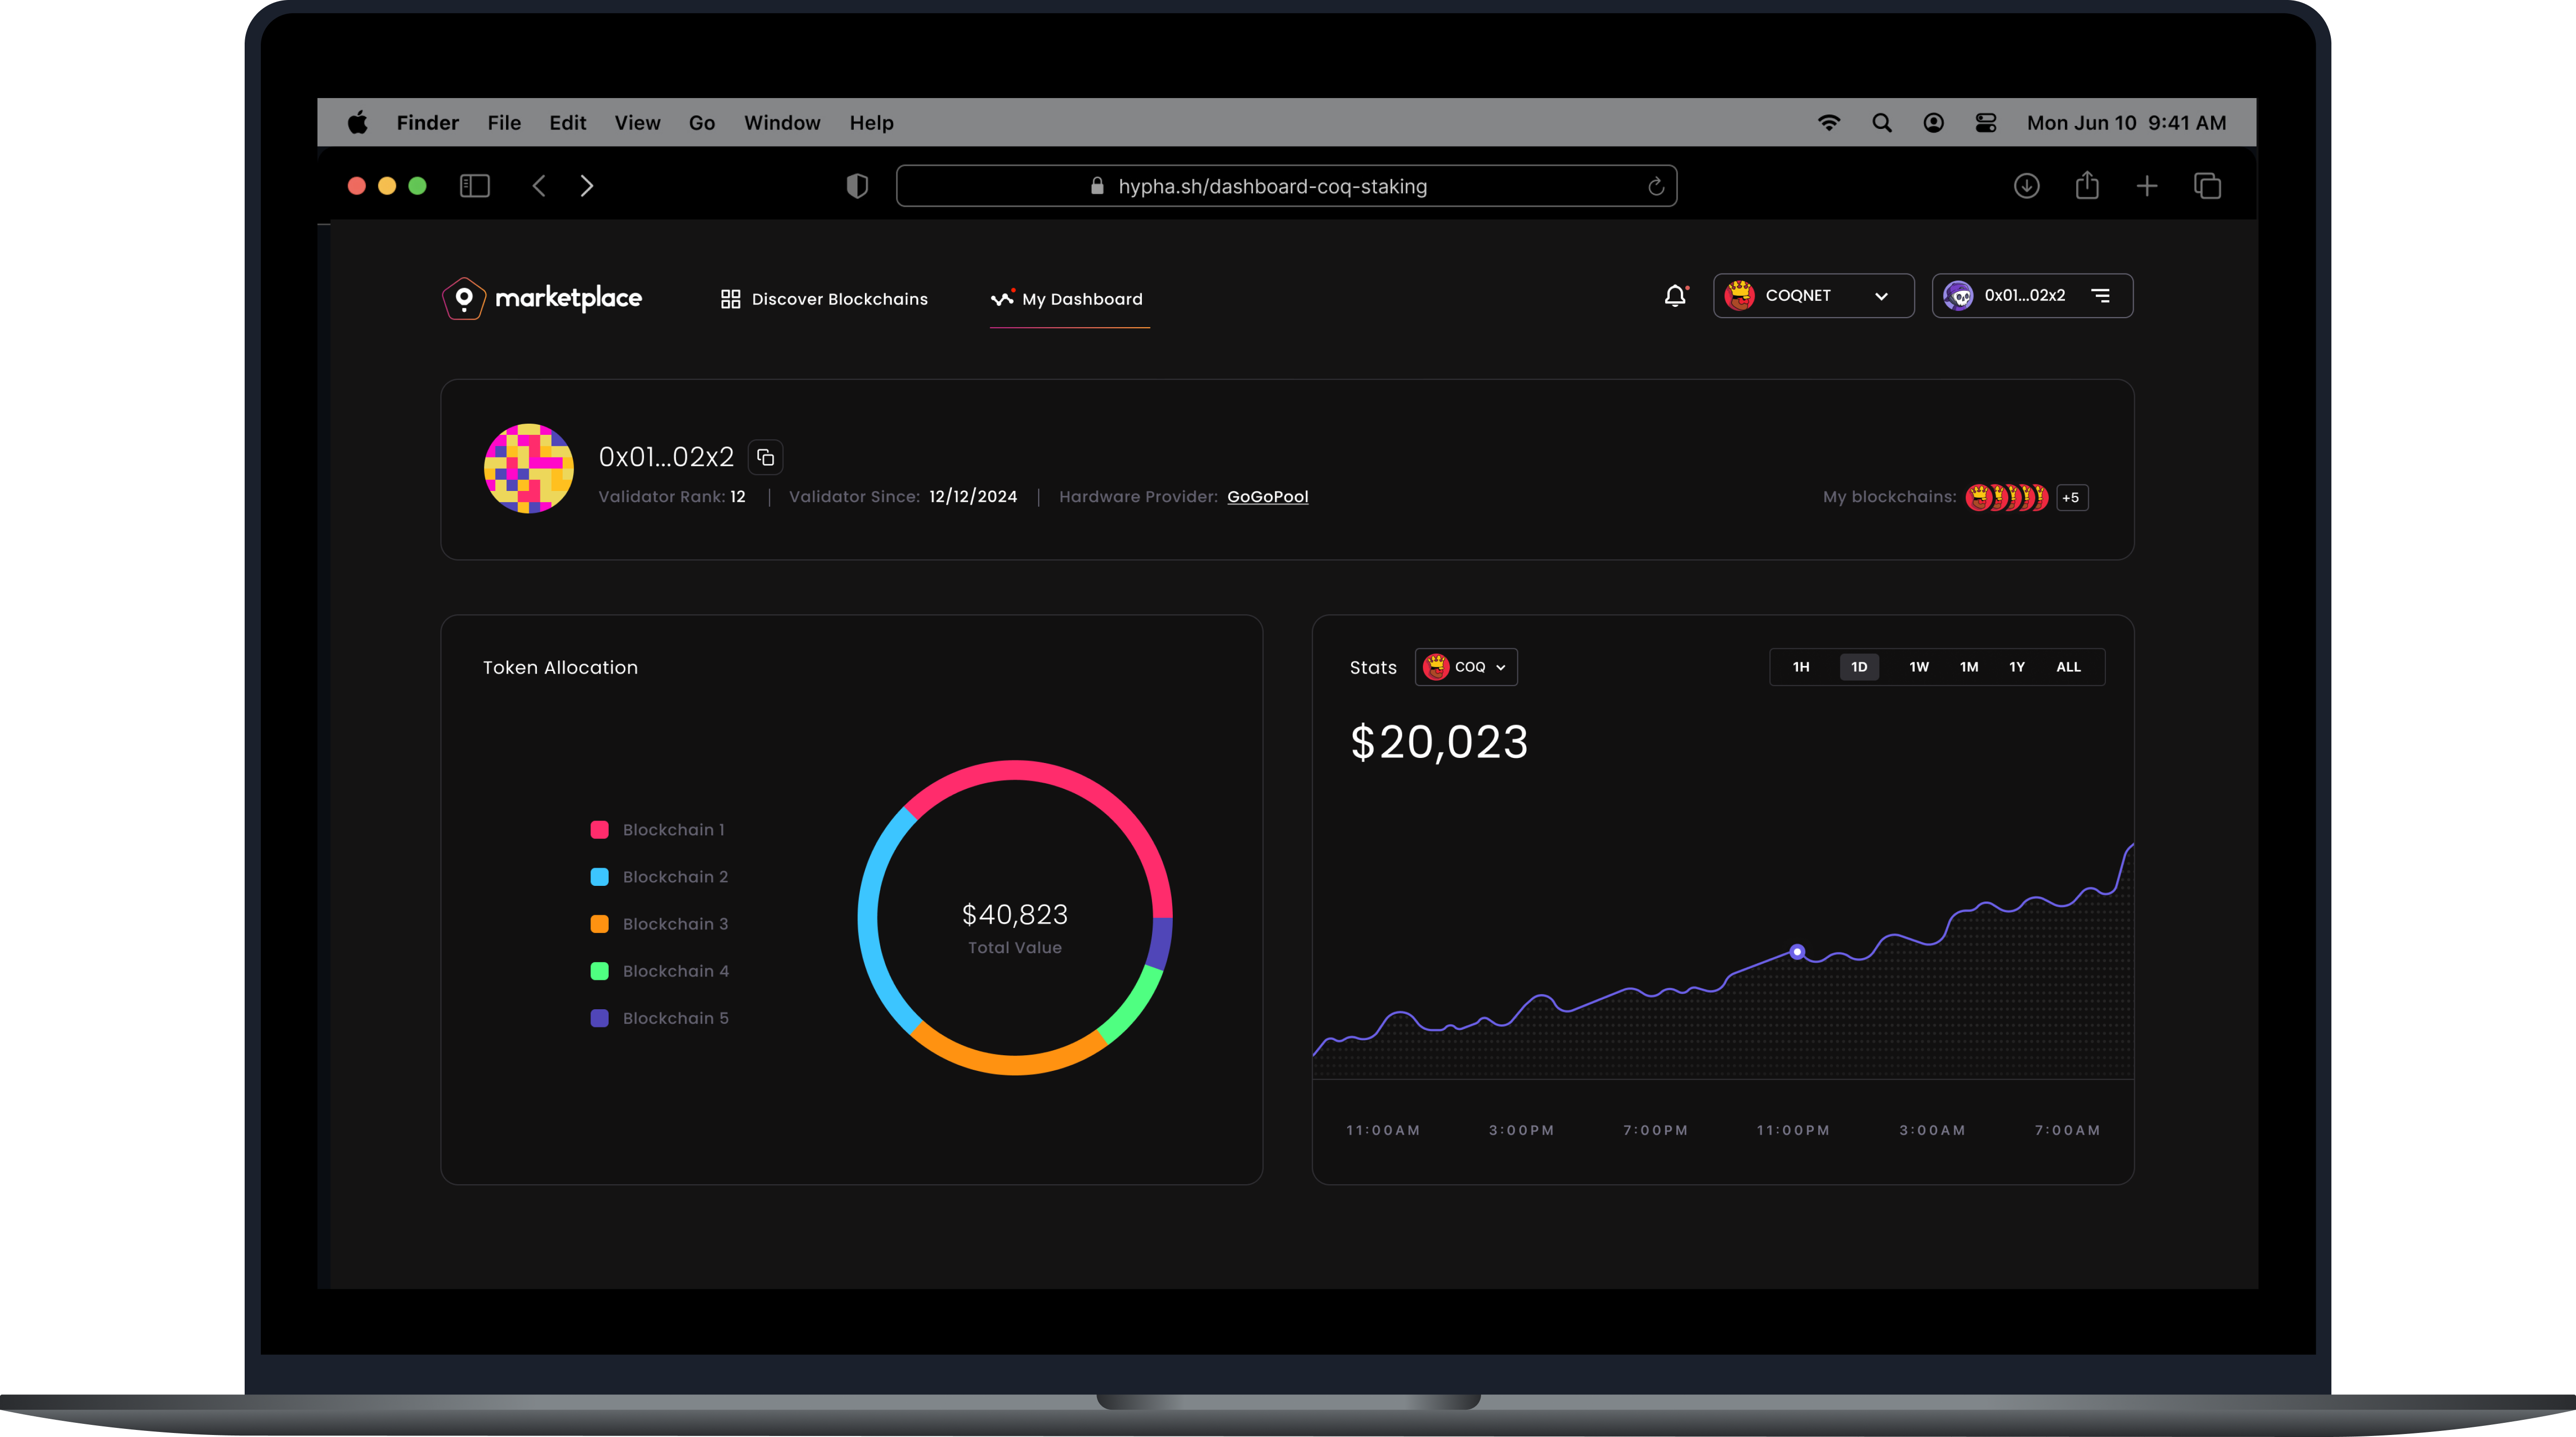2576x1437 pixels.
Task: Open the COQ token selector in Stats
Action: pyautogui.click(x=1465, y=667)
